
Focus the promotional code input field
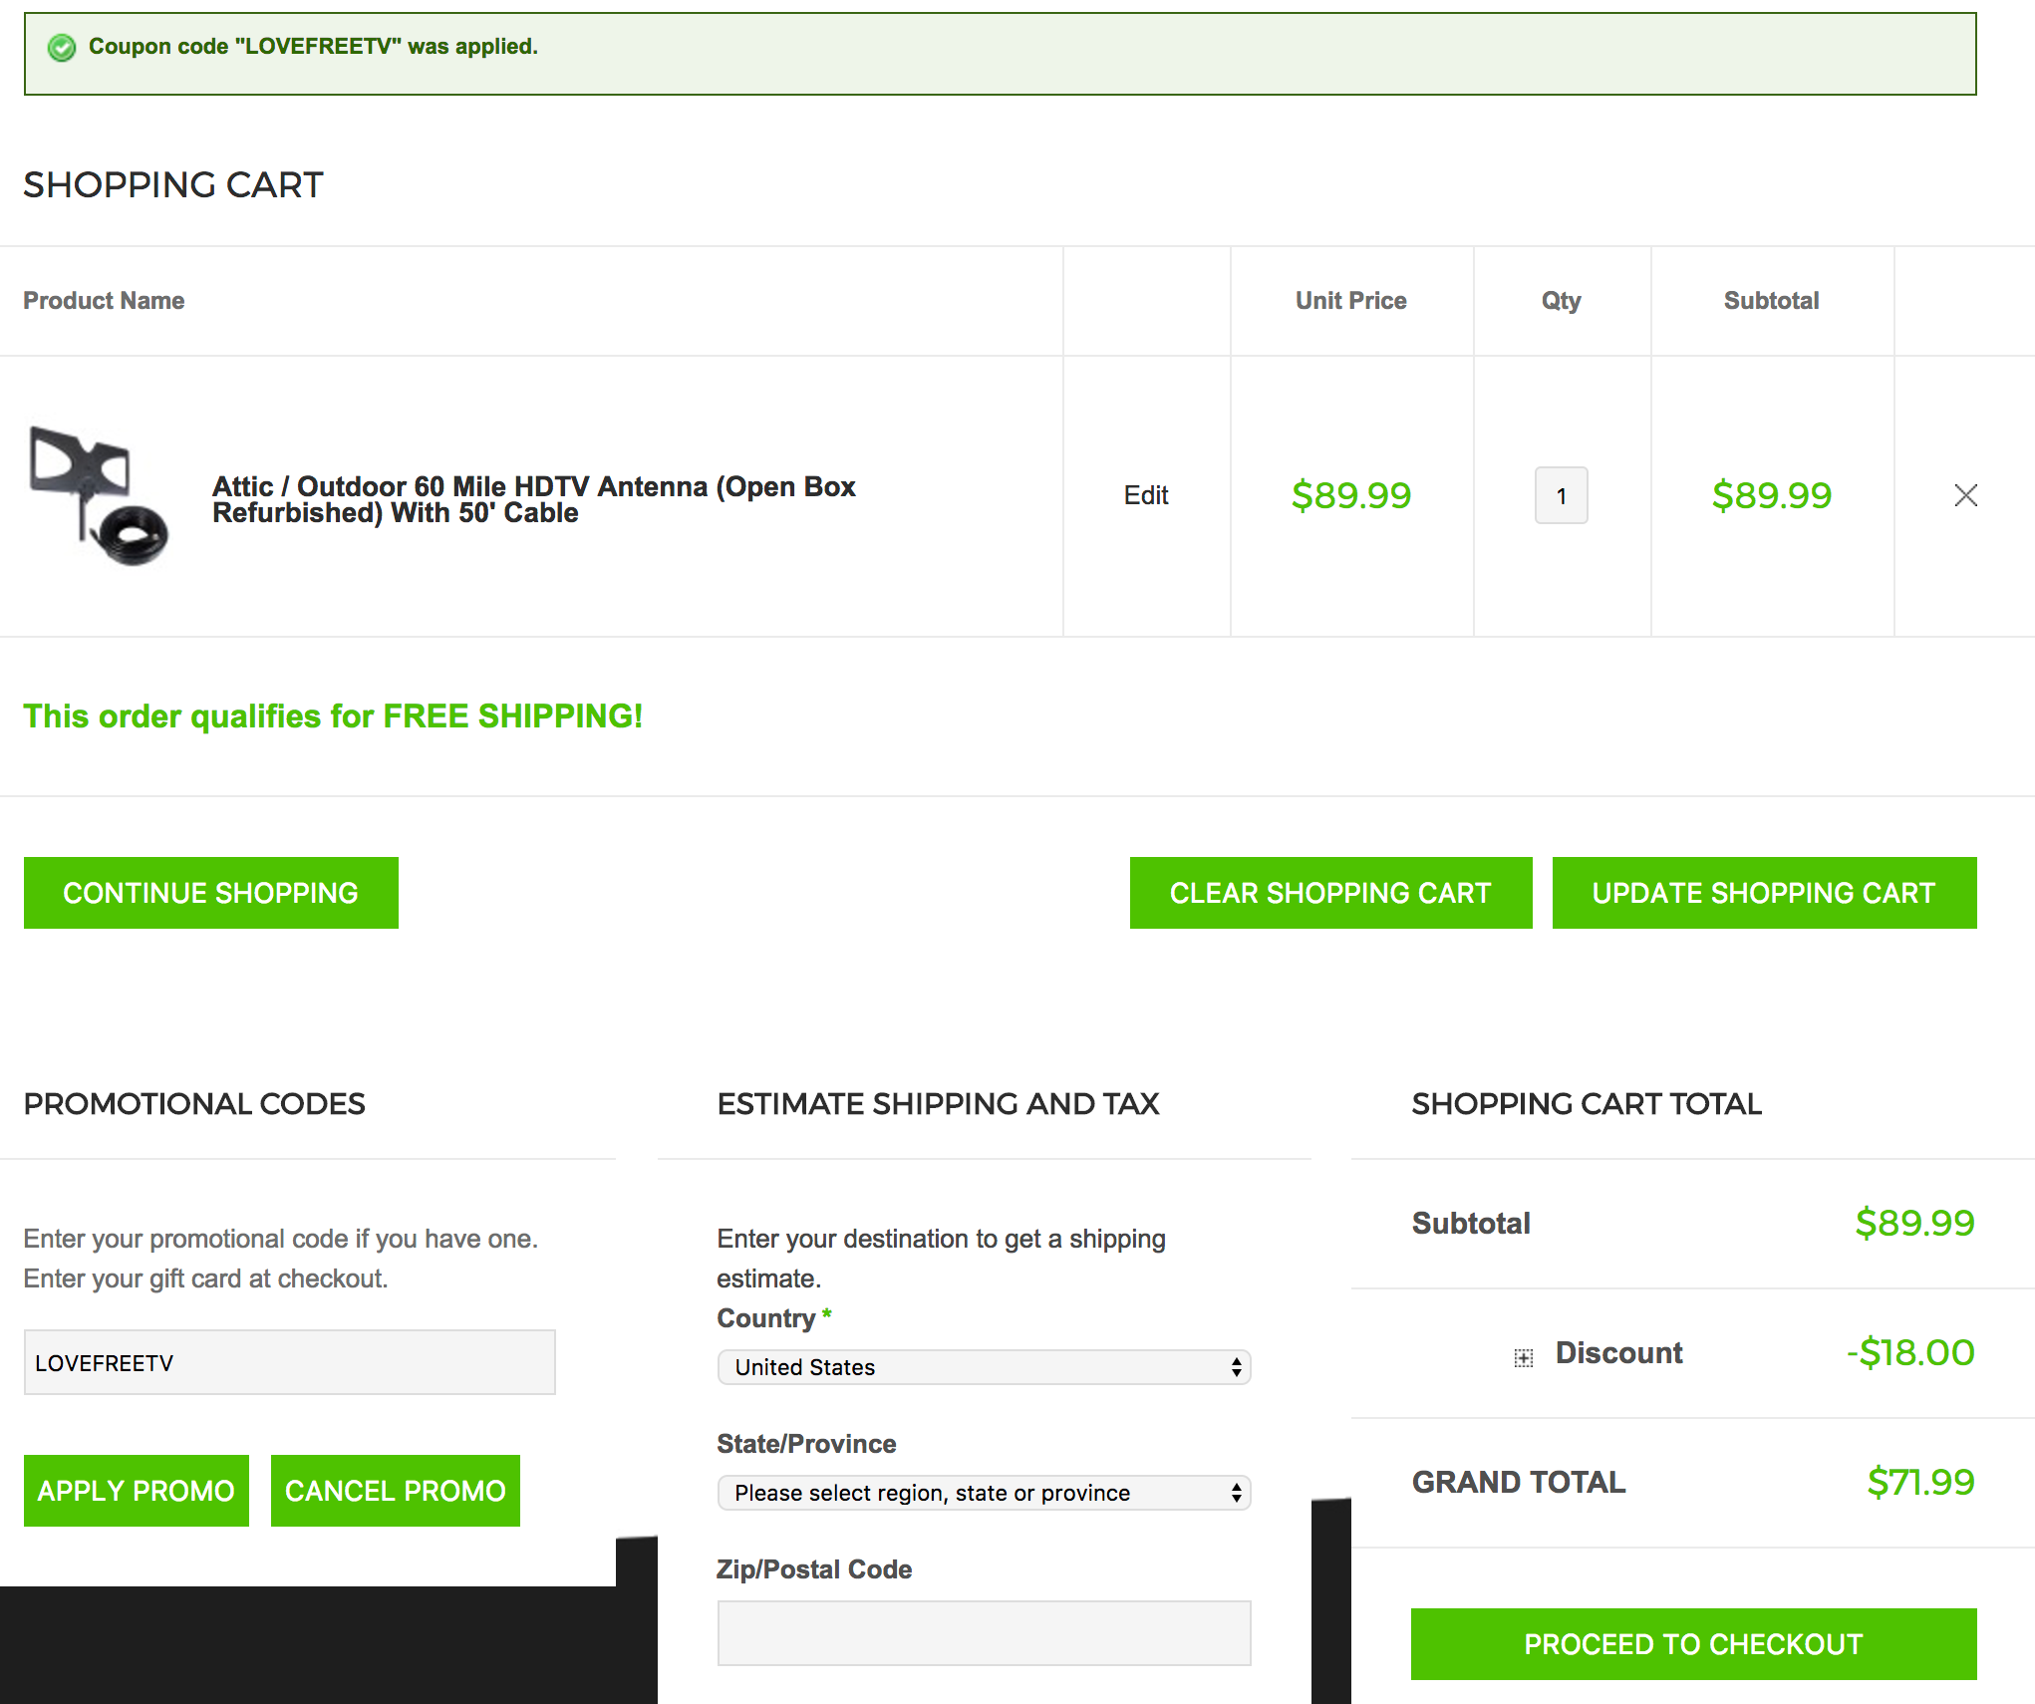tap(289, 1362)
